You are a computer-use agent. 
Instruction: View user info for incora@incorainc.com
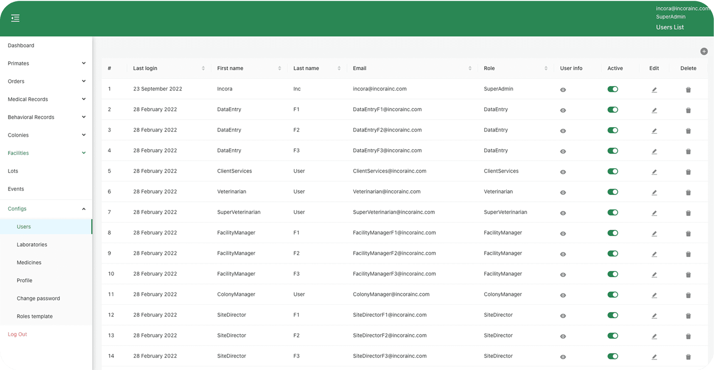(563, 90)
